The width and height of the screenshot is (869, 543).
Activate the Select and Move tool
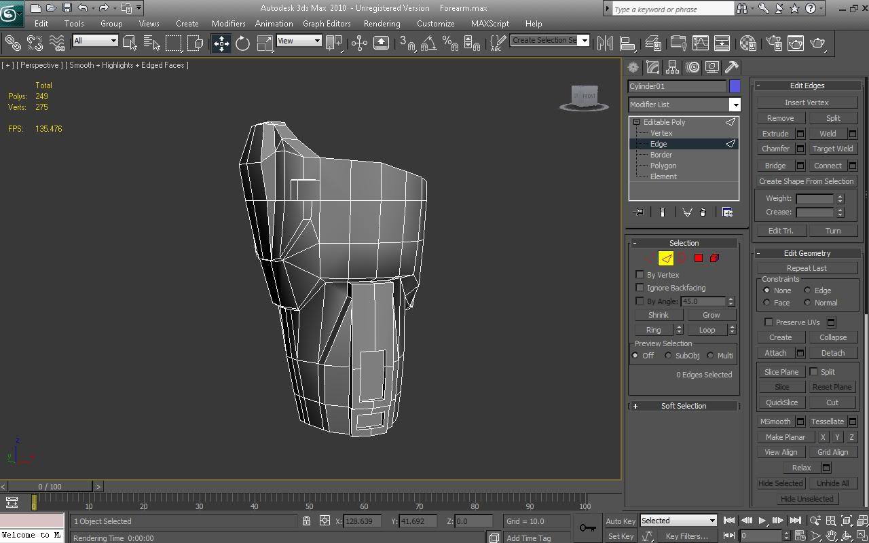point(221,43)
